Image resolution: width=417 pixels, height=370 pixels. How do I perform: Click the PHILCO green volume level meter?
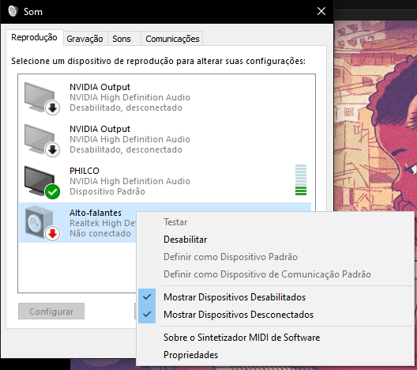pos(301,180)
